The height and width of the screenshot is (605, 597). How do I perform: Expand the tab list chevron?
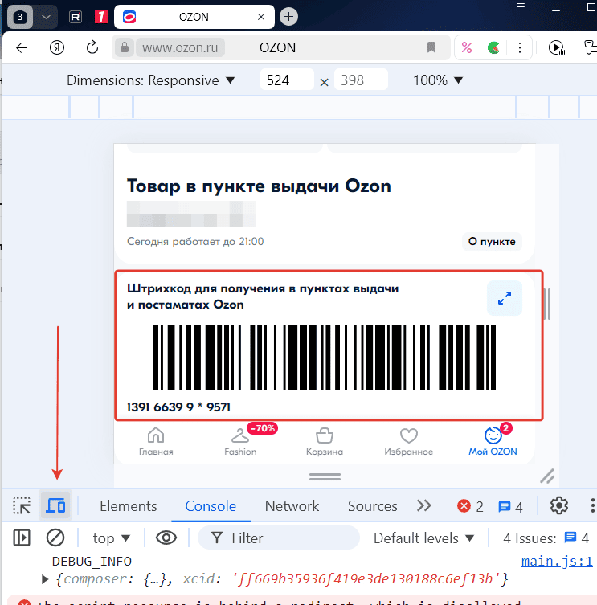[46, 17]
